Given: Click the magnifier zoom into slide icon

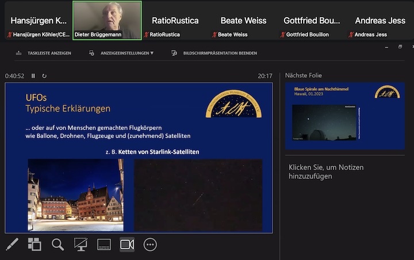Looking at the screenshot, I should (57, 244).
